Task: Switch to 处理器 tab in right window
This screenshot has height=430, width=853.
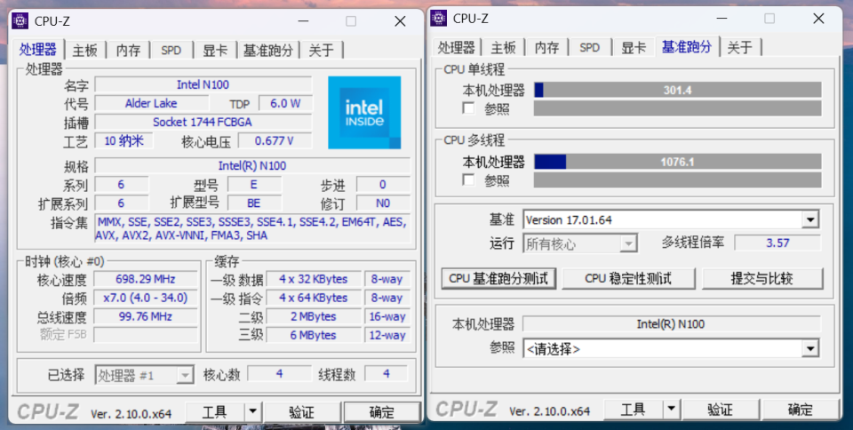Action: point(456,47)
